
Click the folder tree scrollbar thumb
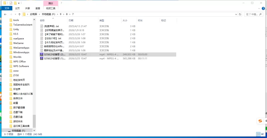click(34, 121)
